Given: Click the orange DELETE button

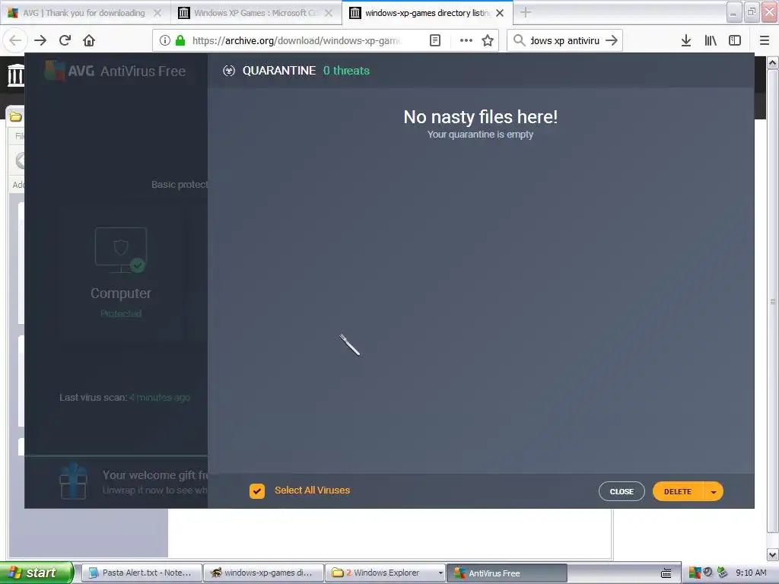Looking at the screenshot, I should (678, 491).
